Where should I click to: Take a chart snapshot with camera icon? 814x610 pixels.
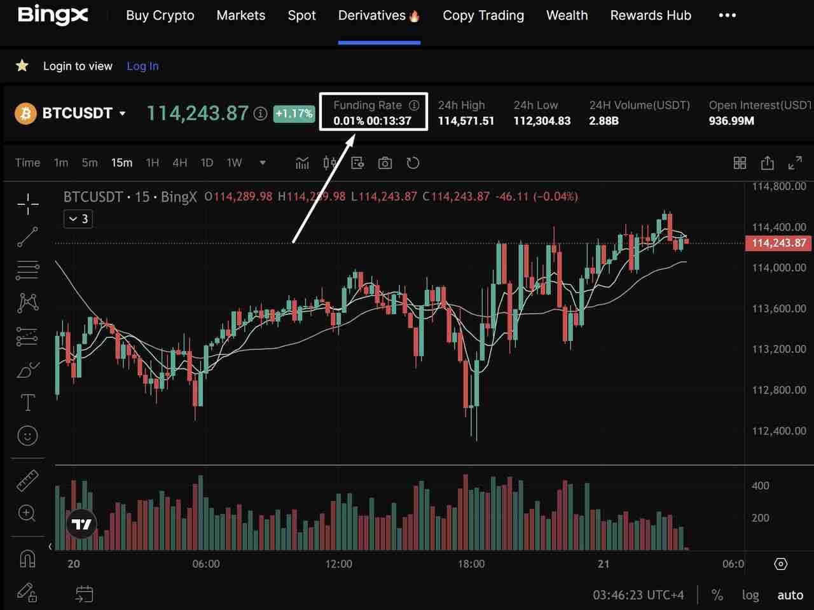385,163
